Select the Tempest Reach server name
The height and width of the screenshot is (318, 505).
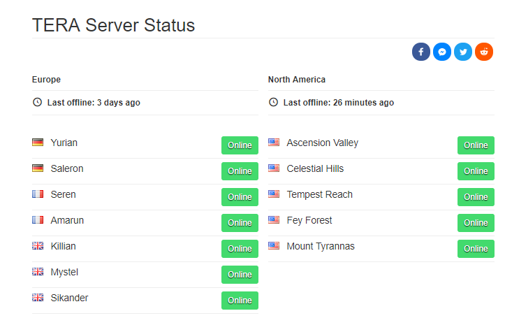(x=319, y=194)
